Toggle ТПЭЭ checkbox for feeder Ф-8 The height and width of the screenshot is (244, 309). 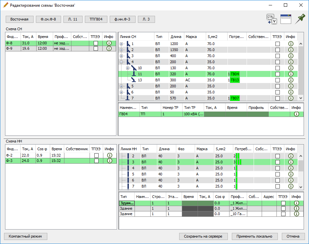[x=96, y=43]
